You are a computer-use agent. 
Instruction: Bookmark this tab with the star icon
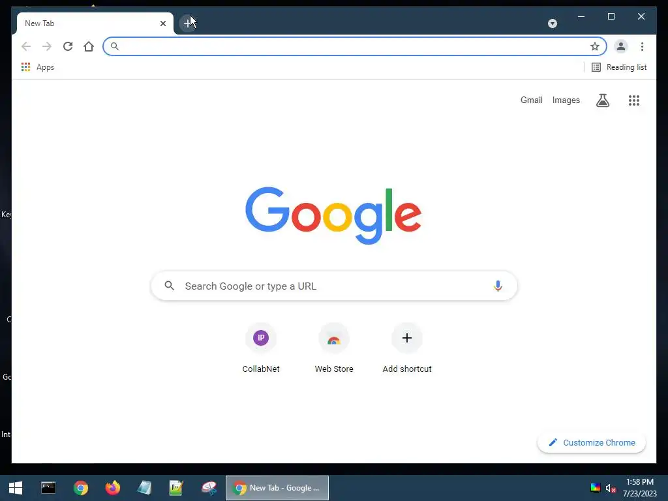tap(595, 46)
